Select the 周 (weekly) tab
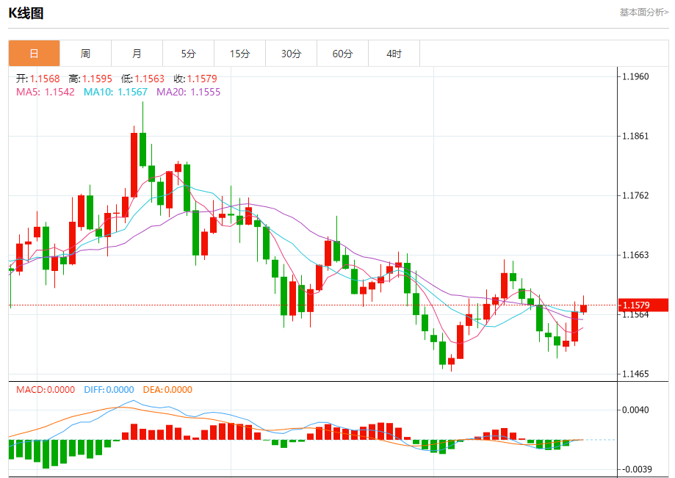The width and height of the screenshot is (675, 478). coord(85,54)
